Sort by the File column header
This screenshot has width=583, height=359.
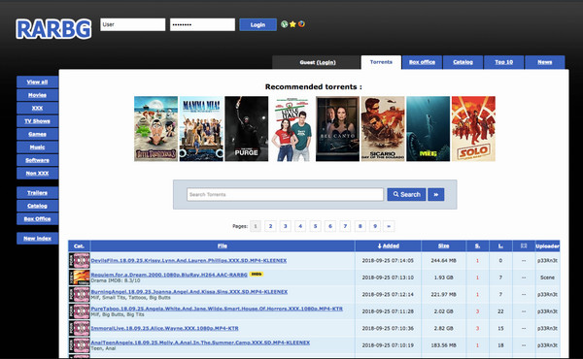[223, 245]
